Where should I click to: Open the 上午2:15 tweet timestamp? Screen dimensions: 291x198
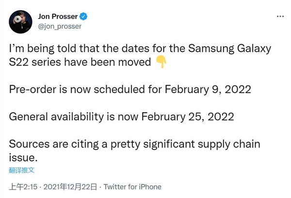tap(22, 187)
